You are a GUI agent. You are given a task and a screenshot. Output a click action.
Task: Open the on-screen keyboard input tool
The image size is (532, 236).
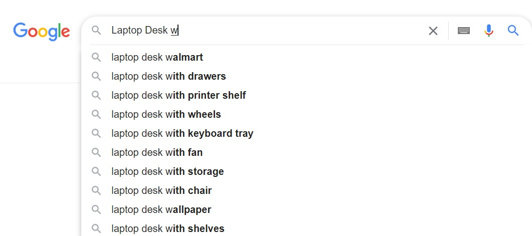pyautogui.click(x=464, y=31)
